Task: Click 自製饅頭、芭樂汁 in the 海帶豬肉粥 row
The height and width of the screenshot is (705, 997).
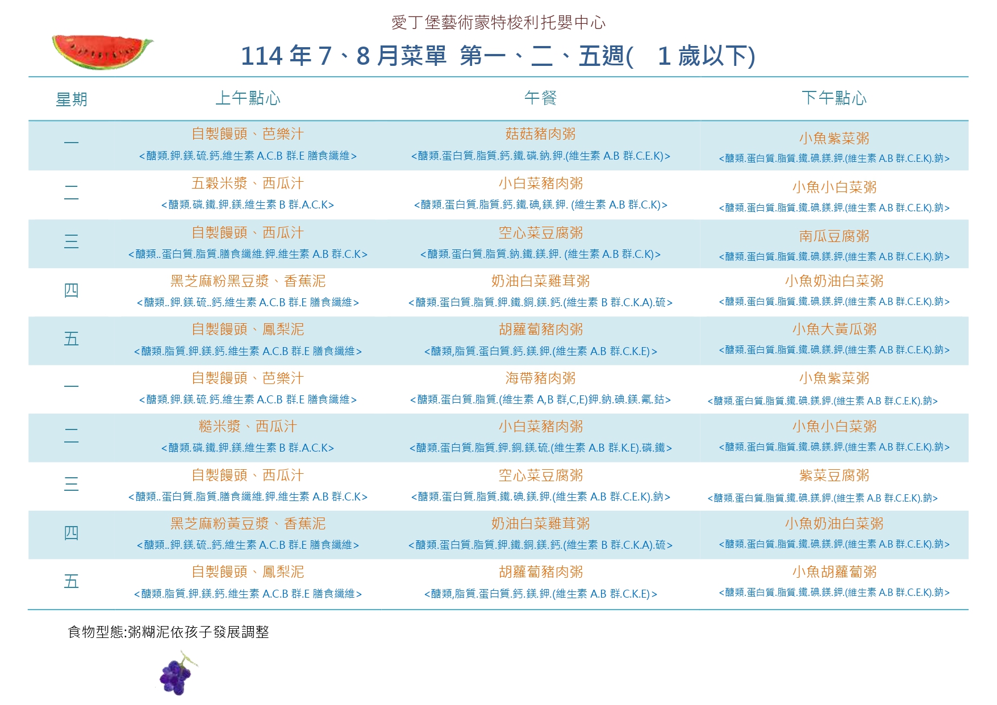Action: tap(248, 378)
